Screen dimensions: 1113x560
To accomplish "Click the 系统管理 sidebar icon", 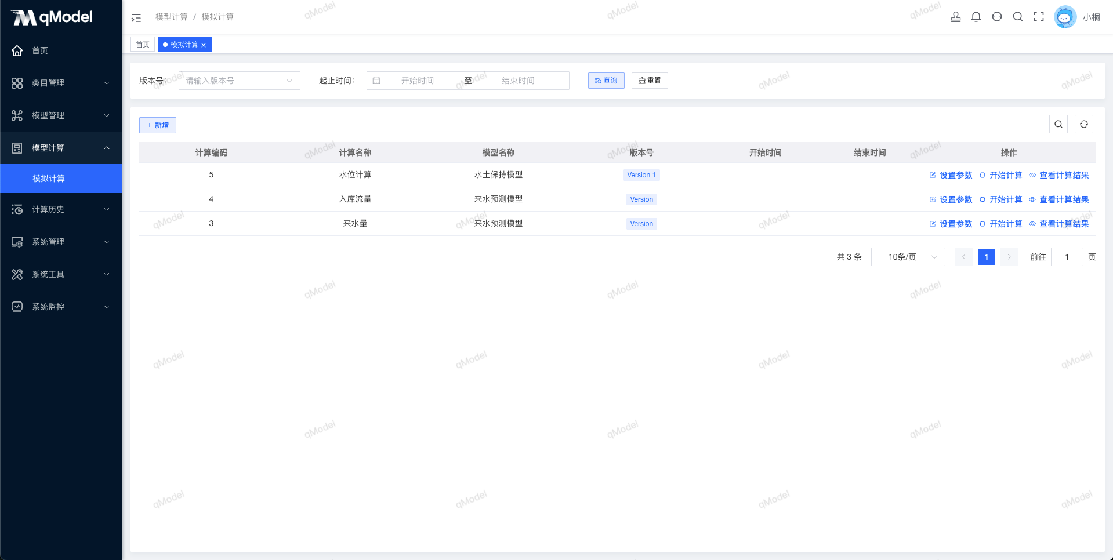I will coord(17,242).
